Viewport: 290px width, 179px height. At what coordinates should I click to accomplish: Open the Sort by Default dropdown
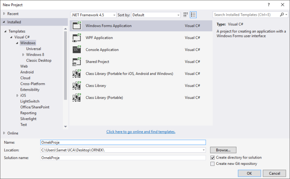(x=156, y=15)
